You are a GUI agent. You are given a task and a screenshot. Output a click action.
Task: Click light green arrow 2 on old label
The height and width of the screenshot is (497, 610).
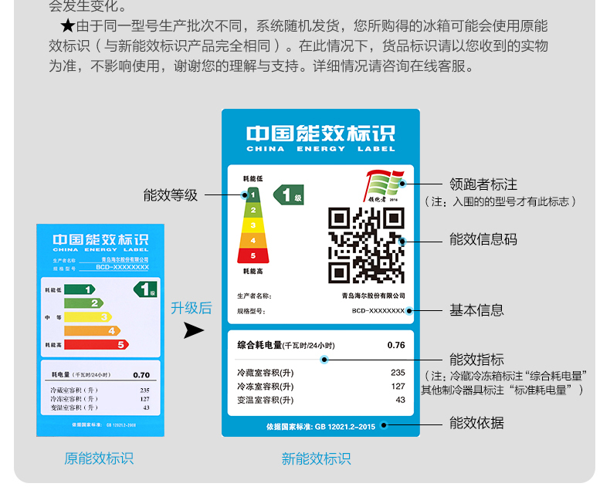(x=83, y=303)
